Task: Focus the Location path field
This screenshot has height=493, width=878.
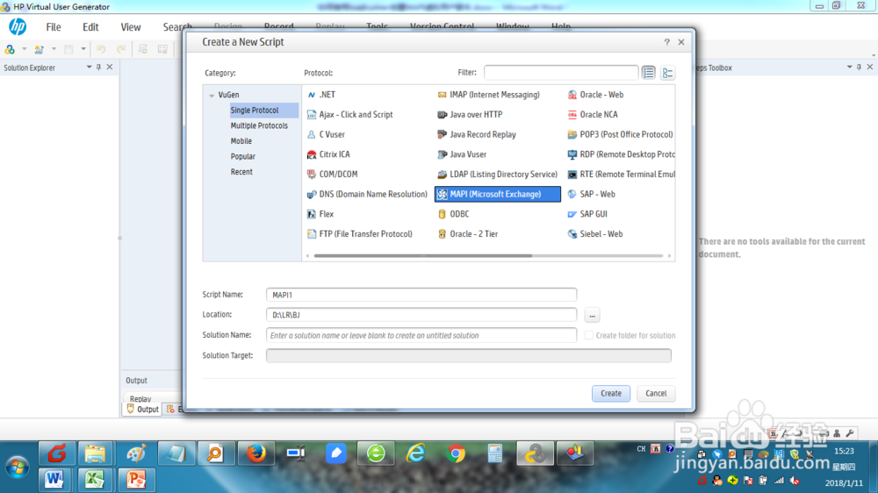Action: pyautogui.click(x=421, y=315)
